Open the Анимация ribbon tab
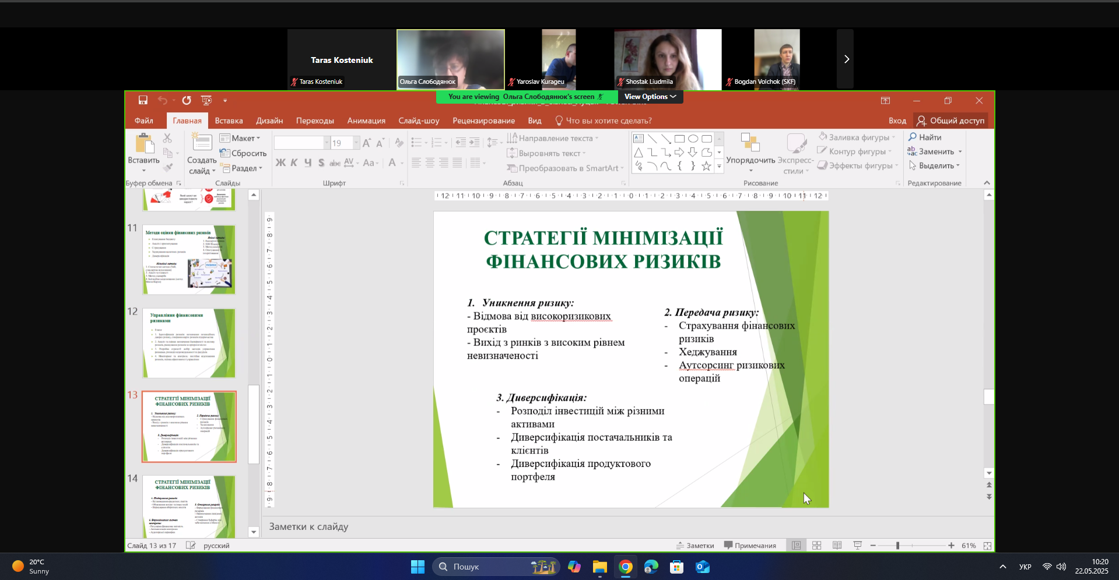The width and height of the screenshot is (1119, 580). coord(366,121)
